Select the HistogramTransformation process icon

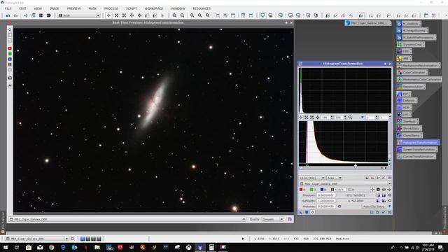(419, 143)
